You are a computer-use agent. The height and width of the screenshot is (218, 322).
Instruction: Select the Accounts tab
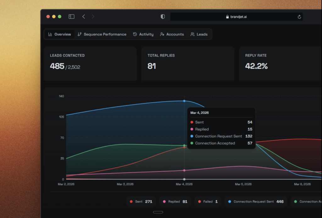click(172, 34)
